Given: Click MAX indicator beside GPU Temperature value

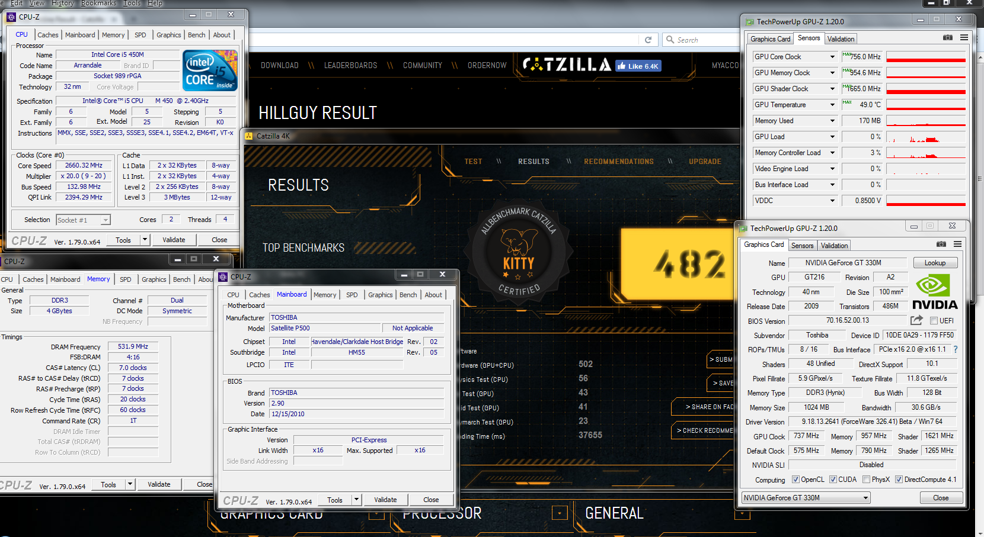Looking at the screenshot, I should [846, 102].
